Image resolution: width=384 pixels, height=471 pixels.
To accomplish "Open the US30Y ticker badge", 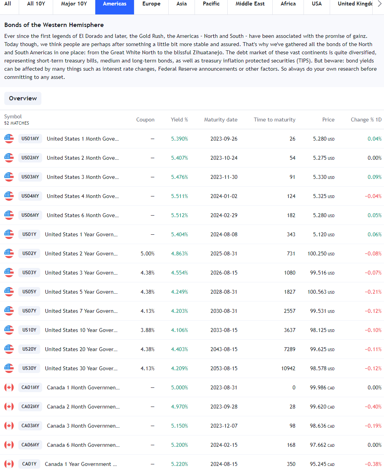I will point(29,368).
